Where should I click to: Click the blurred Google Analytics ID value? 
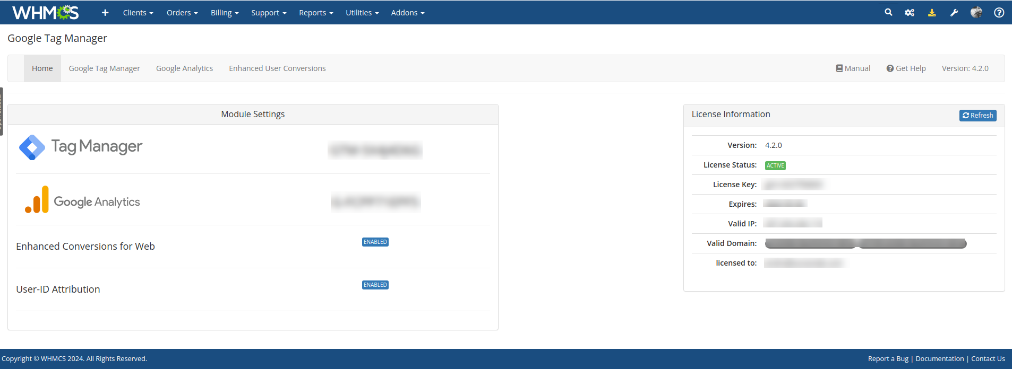375,201
